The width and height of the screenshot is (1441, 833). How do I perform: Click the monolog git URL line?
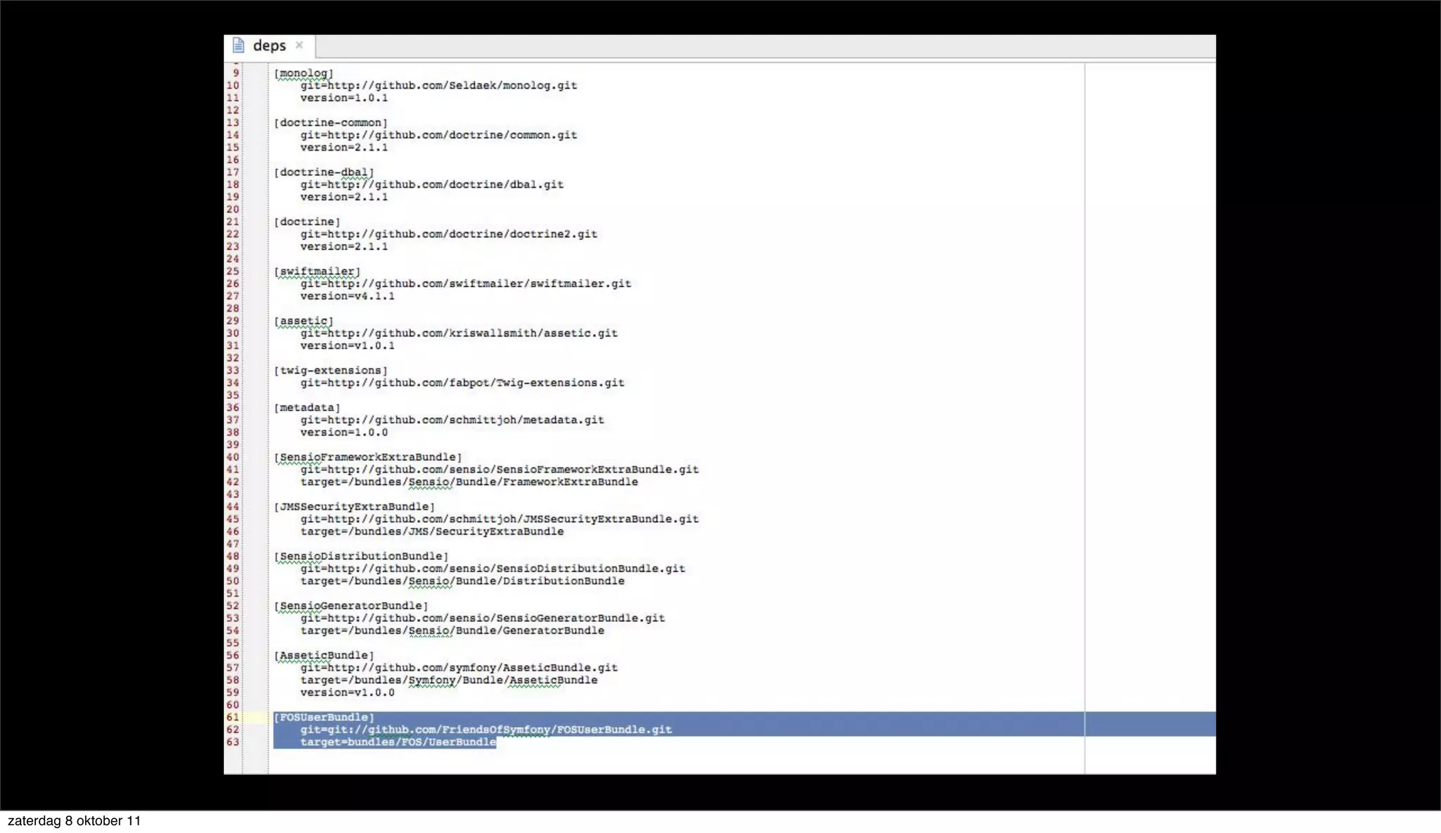438,86
